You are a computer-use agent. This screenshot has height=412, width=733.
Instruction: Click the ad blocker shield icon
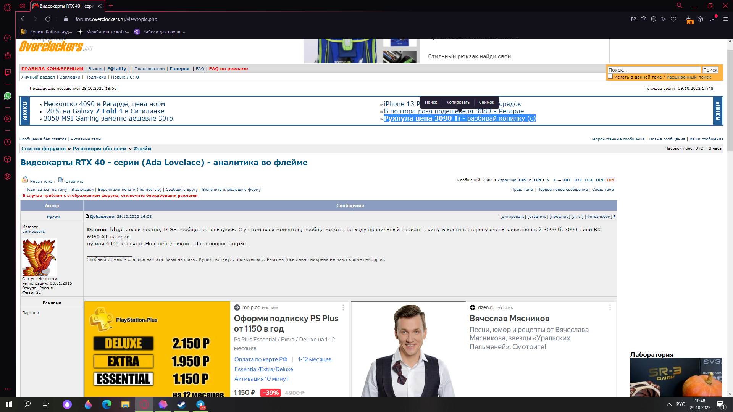(x=654, y=19)
